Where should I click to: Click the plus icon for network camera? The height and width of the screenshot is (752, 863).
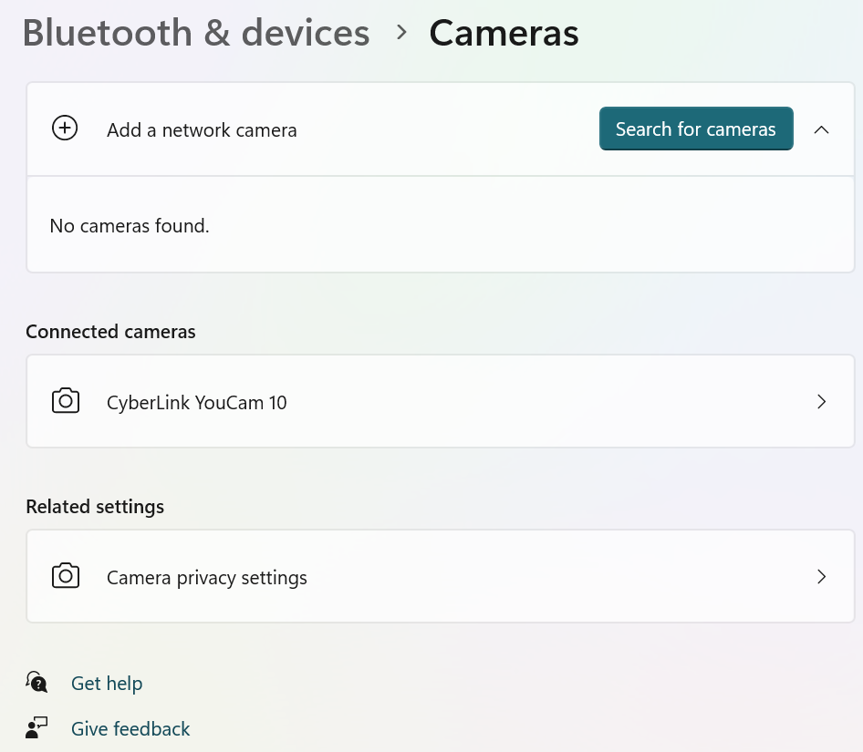[x=65, y=129]
